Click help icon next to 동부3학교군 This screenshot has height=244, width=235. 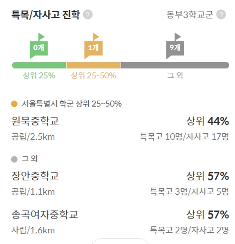[221, 14]
